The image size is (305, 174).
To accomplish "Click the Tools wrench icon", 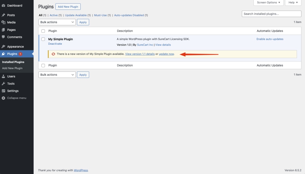I will point(3,84).
